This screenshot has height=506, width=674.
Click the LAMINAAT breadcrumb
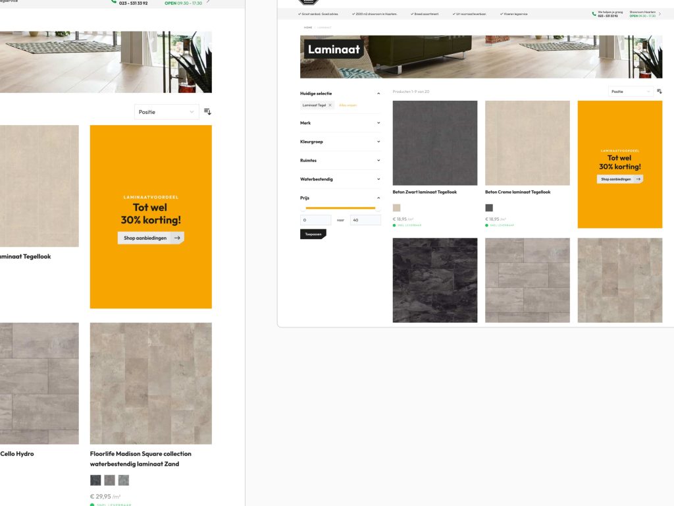click(324, 28)
